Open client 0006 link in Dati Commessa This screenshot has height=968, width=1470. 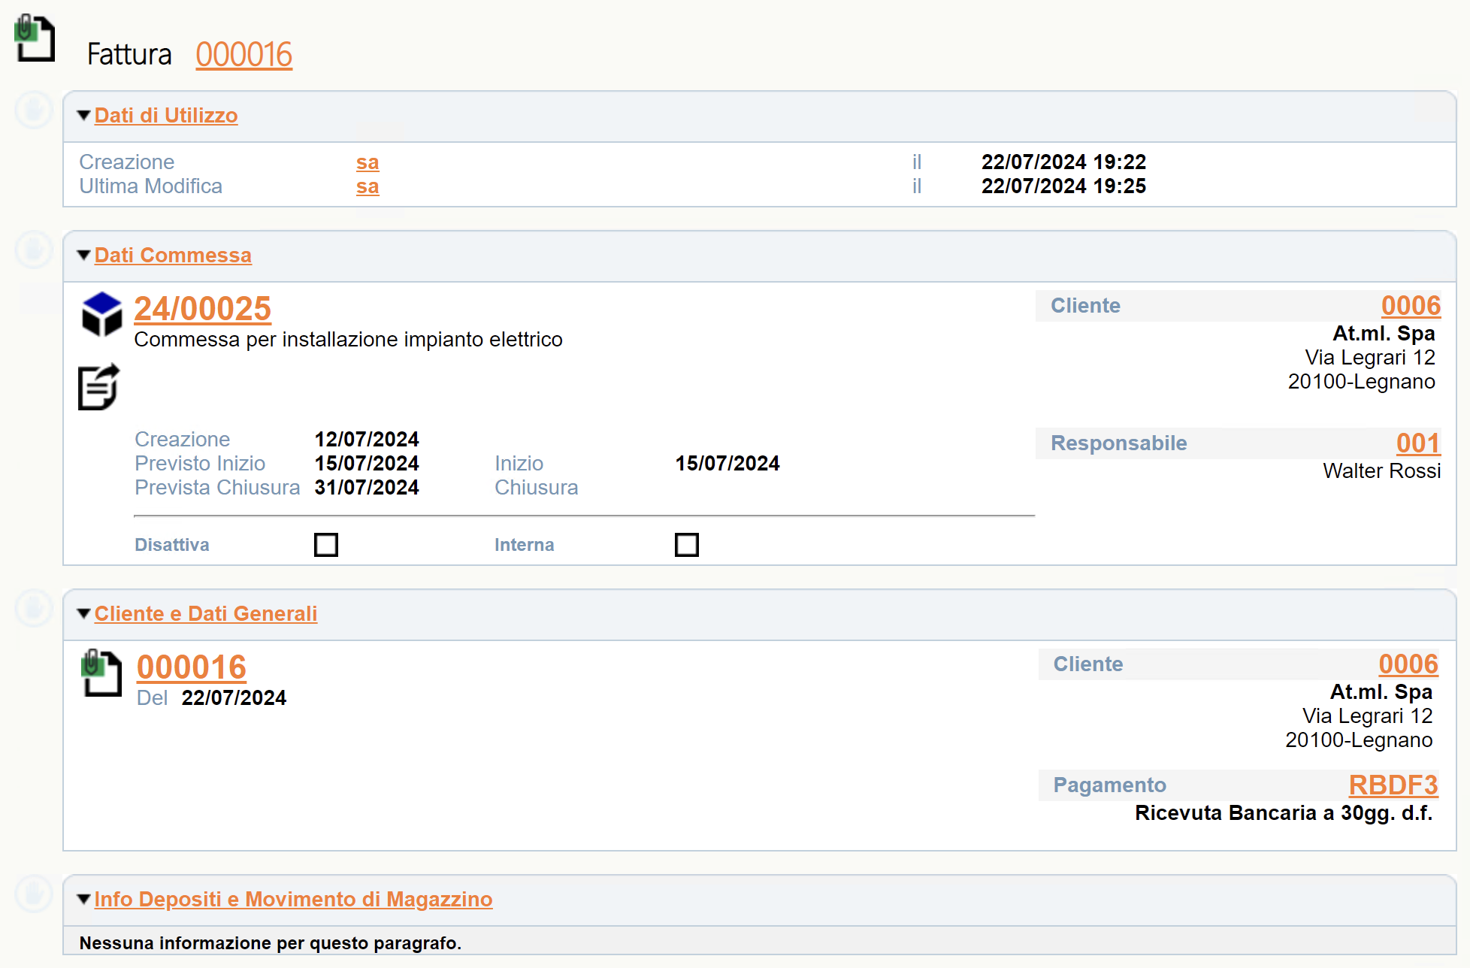pos(1411,306)
